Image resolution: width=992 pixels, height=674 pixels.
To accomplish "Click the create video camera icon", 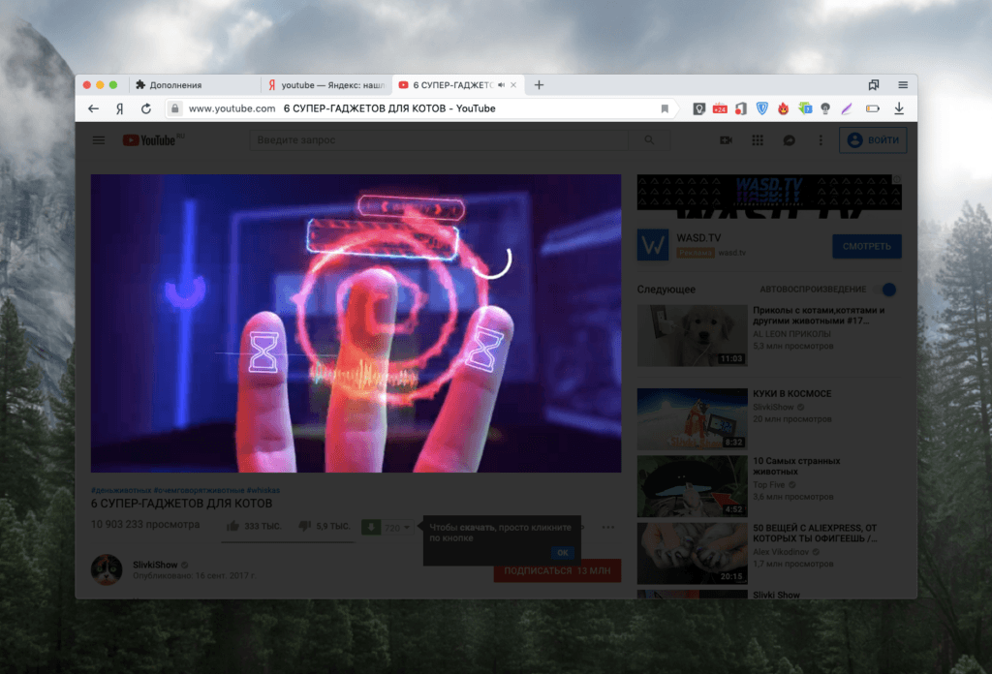I will click(727, 140).
